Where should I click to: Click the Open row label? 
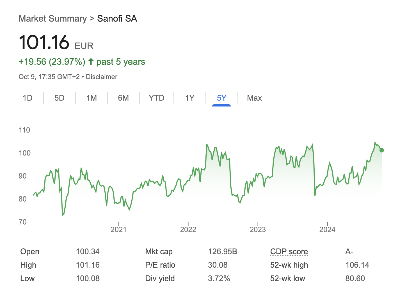click(x=30, y=252)
